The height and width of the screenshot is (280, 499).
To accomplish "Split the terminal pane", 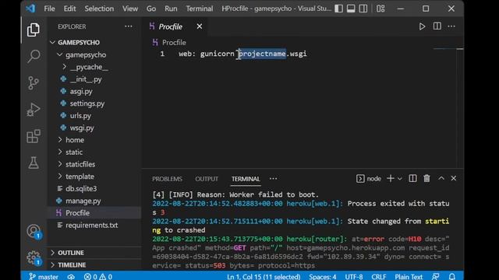I will 412,179.
